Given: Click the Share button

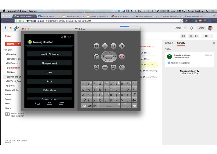Looking at the screenshot, I should (201, 28).
